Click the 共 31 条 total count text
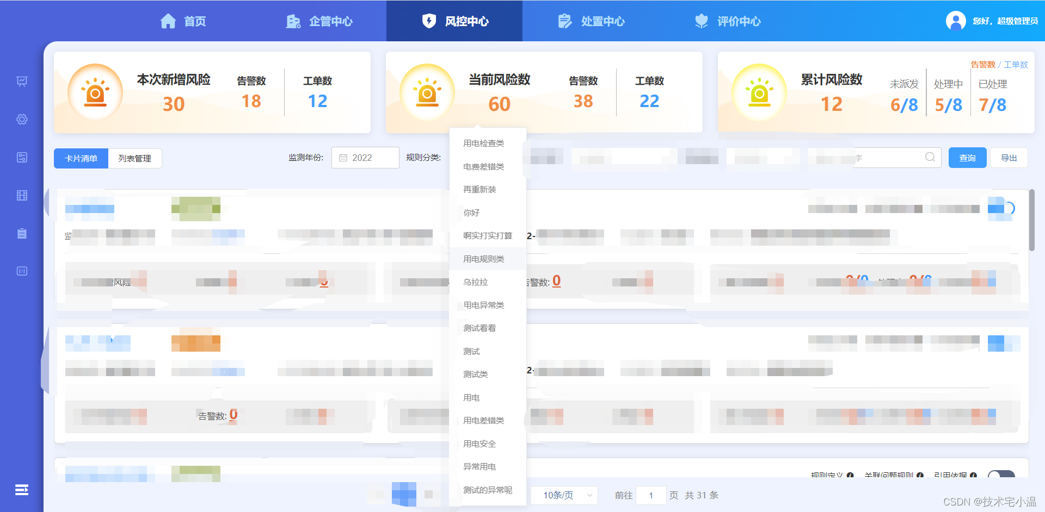 coord(702,495)
